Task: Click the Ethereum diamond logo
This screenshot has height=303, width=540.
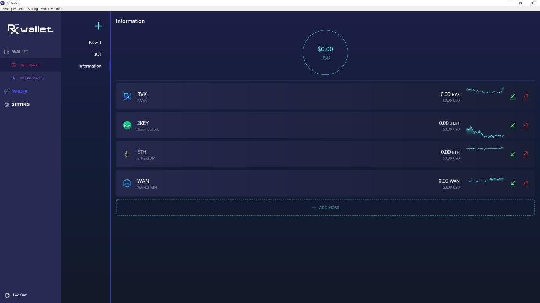Action: pos(127,154)
